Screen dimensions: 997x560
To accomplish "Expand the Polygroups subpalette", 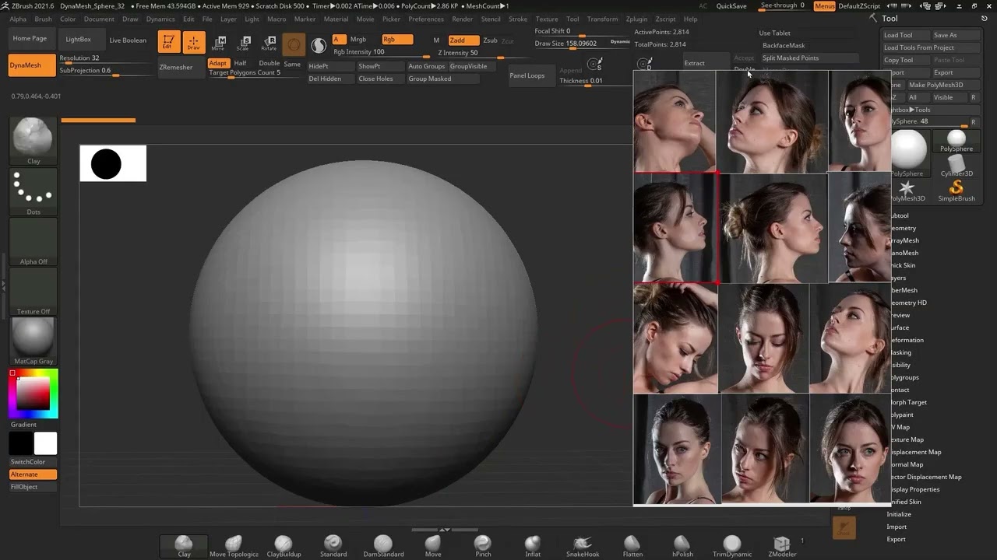I will click(x=904, y=377).
